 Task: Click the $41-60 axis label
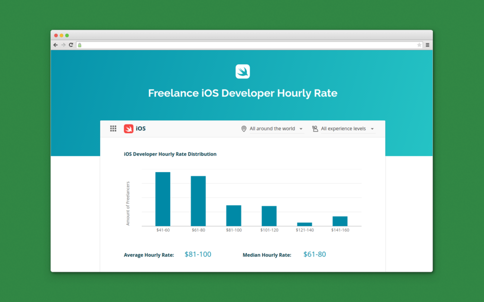coord(163,230)
